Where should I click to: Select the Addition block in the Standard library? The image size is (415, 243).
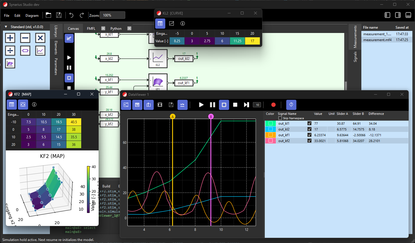10,38
